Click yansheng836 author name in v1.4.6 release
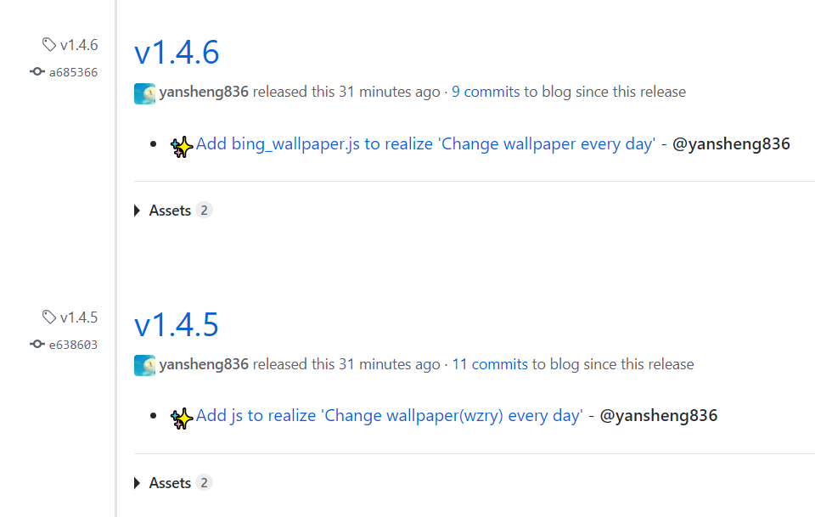This screenshot has height=517, width=815. [x=204, y=92]
